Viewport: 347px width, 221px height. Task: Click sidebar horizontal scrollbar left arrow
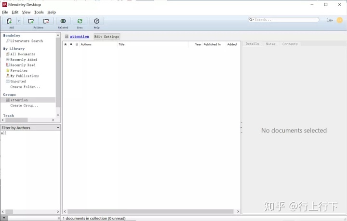point(3,120)
